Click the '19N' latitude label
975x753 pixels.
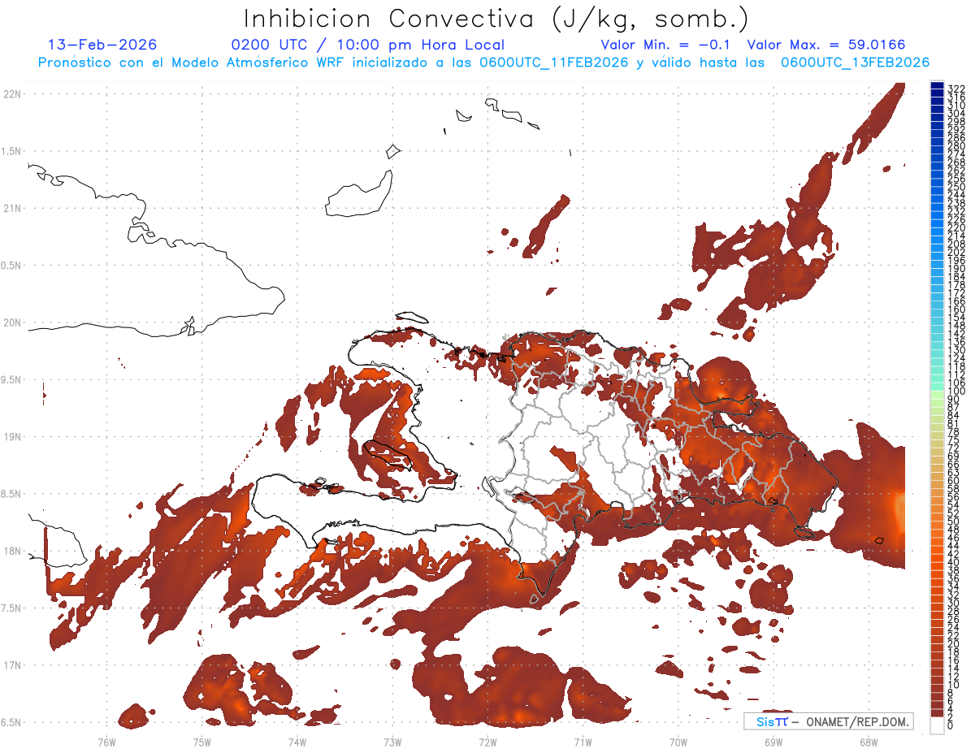click(12, 436)
